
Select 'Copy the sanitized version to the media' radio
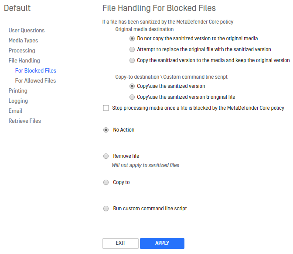132,60
